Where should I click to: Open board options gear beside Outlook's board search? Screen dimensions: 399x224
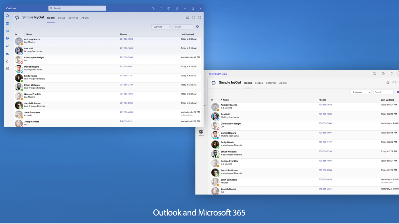point(197,27)
